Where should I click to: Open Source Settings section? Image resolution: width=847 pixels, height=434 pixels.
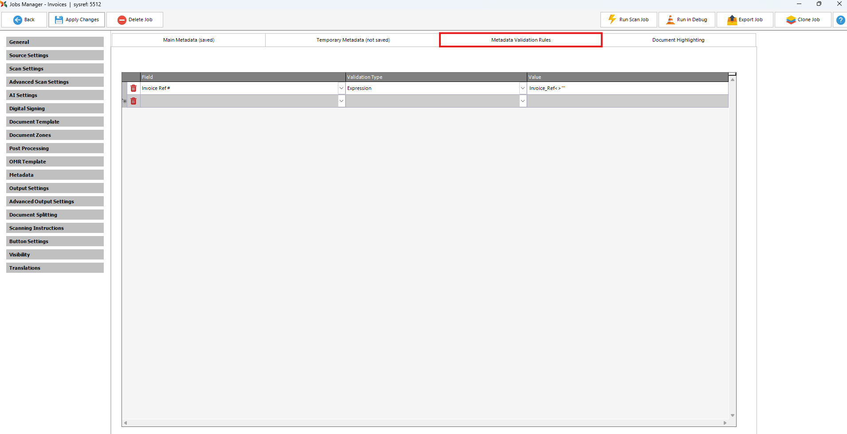click(x=55, y=55)
